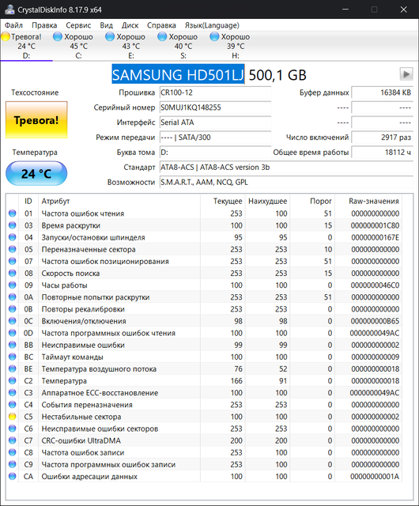This screenshot has height=506, width=419.
Task: Click status icon for Запуски/остановки шпинделя
Action: point(13,237)
